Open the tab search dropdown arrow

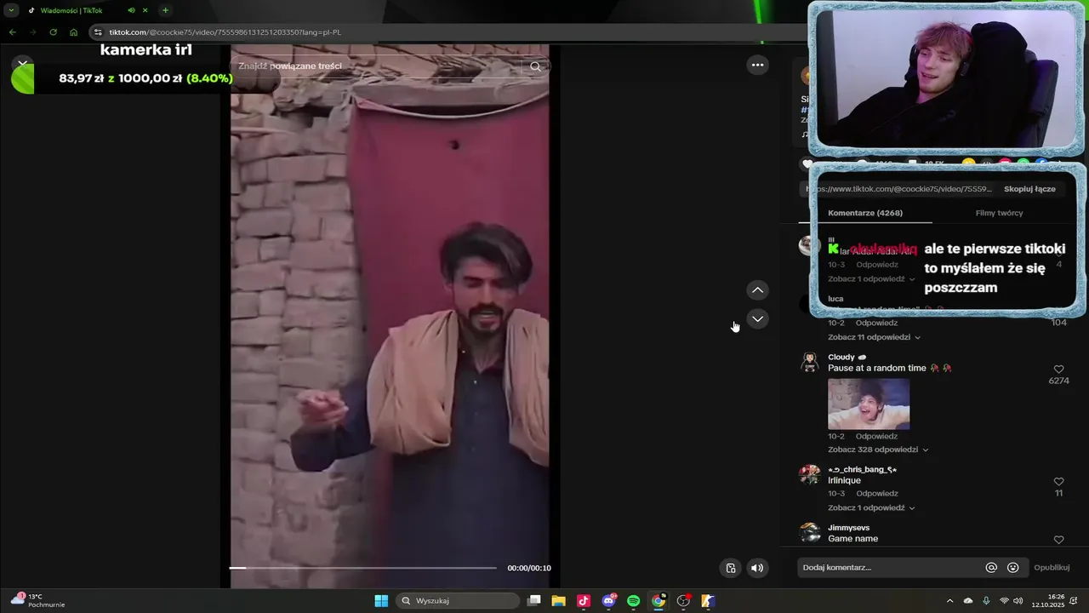point(11,10)
